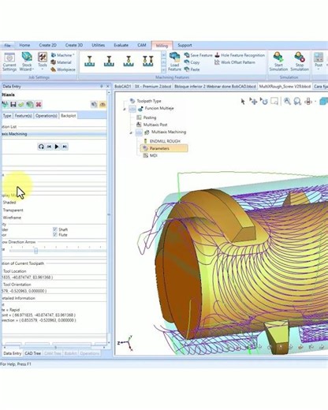Start Simulation

pyautogui.click(x=278, y=61)
